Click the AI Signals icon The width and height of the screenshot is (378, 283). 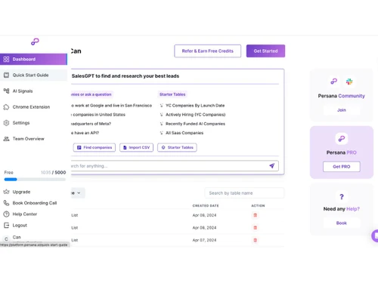click(6, 91)
